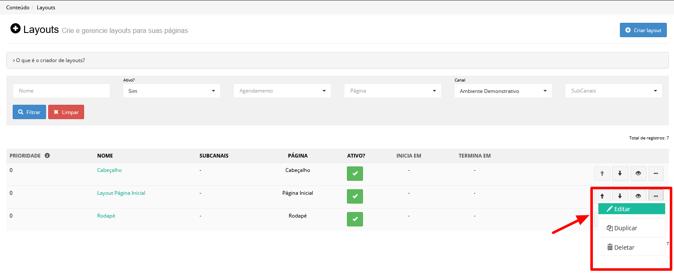Expand 'O que é o criador de layouts?'
674x275 pixels.
pyautogui.click(x=338, y=60)
